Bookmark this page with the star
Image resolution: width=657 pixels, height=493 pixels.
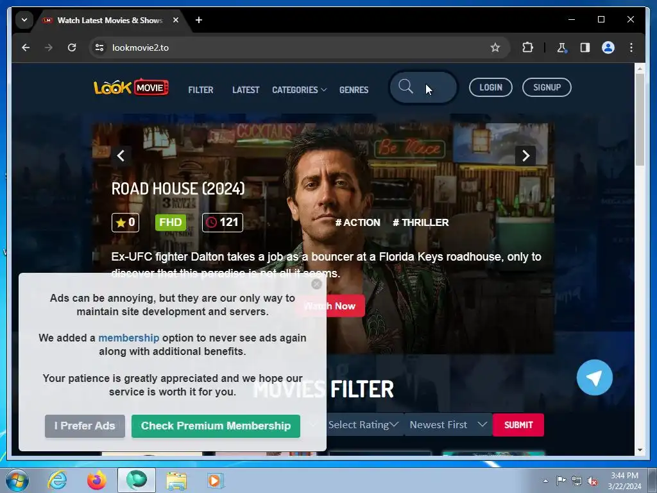point(495,48)
